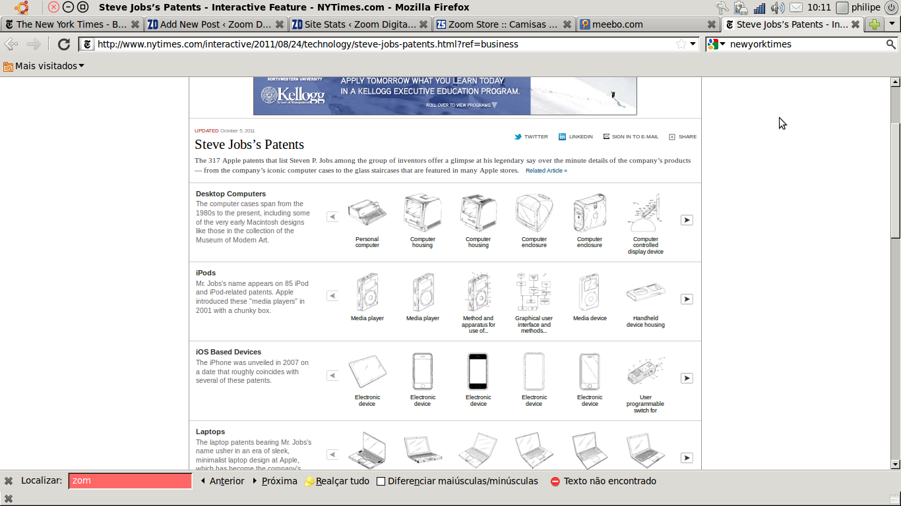This screenshot has width=901, height=506.
Task: Close 'The New York Times' tab
Action: tap(135, 24)
